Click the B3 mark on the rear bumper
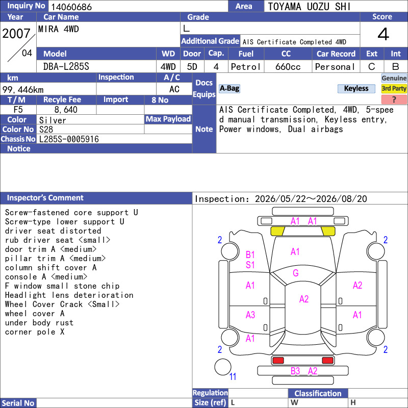The image size is (408, 408). click(x=295, y=371)
